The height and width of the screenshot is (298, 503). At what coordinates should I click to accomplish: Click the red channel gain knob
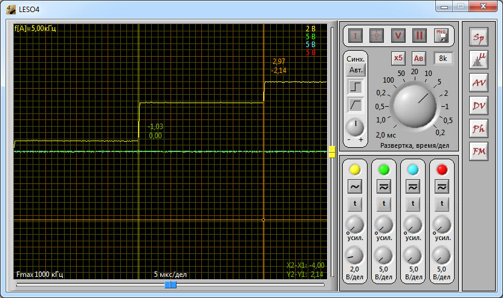(441, 225)
